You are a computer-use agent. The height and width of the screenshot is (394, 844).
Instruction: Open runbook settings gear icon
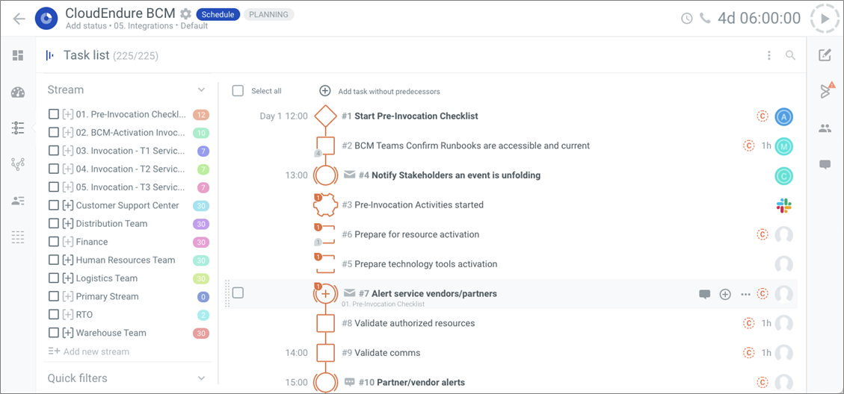(185, 14)
